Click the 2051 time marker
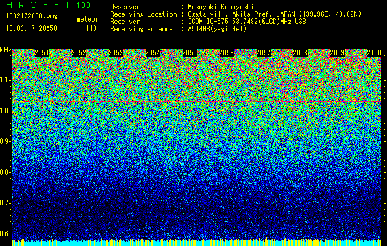Viewport: 387px width, 246px height. point(42,52)
